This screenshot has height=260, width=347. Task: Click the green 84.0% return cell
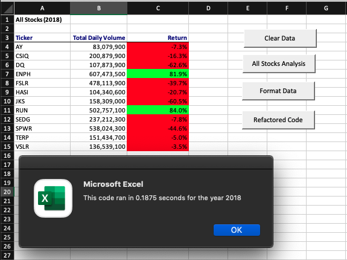[158, 110]
